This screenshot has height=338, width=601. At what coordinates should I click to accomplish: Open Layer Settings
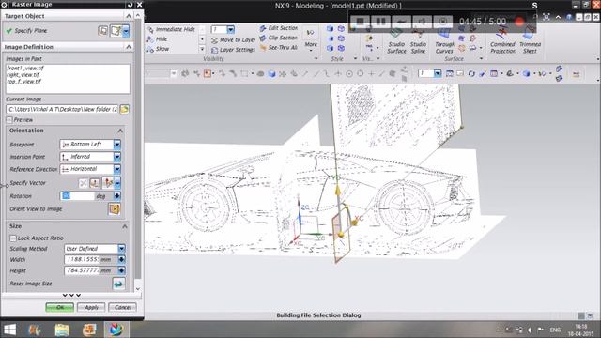click(x=233, y=50)
